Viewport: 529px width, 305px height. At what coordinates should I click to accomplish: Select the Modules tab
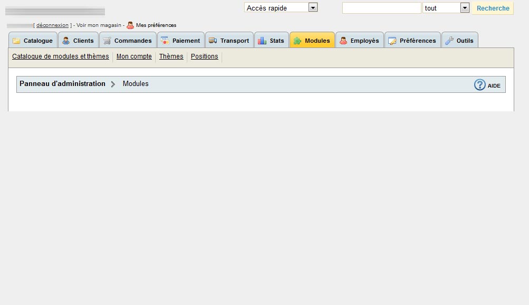click(x=312, y=40)
